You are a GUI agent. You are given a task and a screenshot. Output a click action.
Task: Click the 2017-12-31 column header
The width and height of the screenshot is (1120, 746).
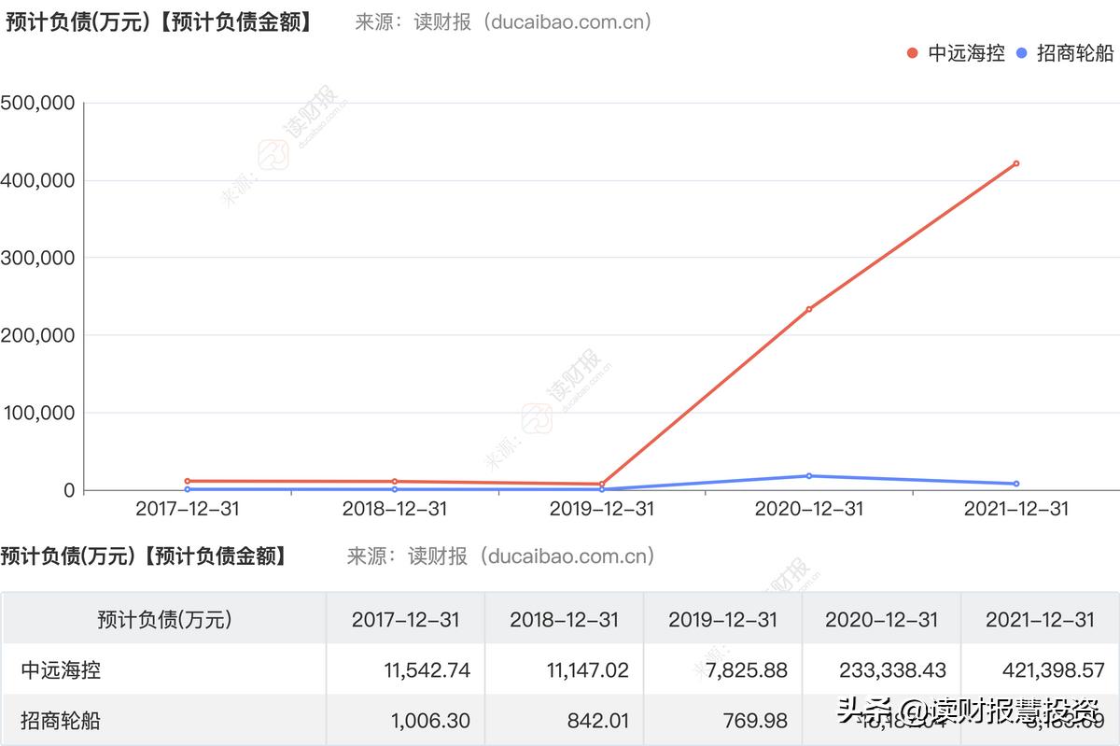click(x=404, y=619)
